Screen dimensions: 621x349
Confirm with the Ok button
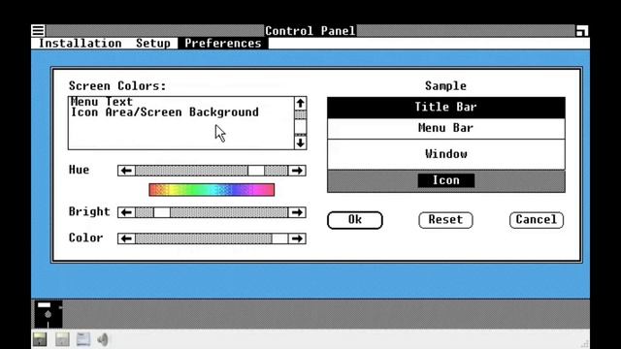(355, 220)
